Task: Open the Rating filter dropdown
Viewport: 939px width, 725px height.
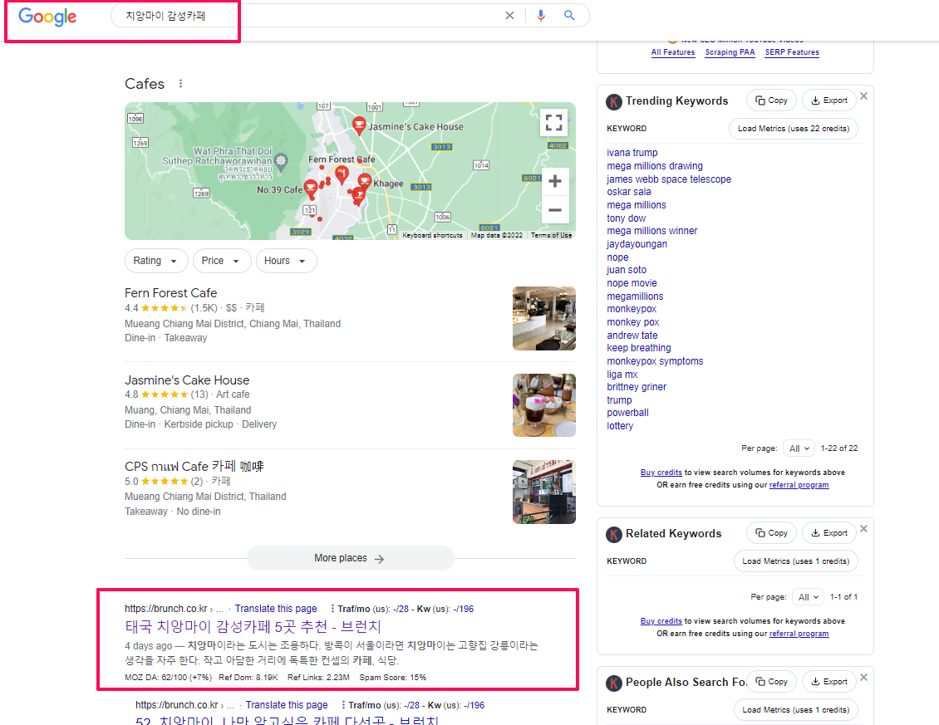Action: pos(156,260)
